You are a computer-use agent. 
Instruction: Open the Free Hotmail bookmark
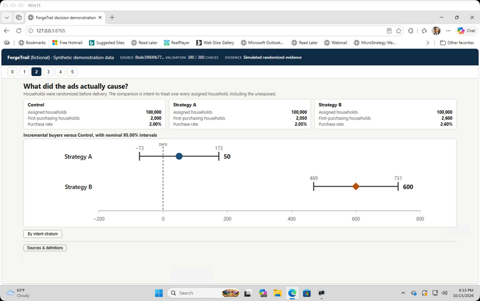click(x=68, y=42)
